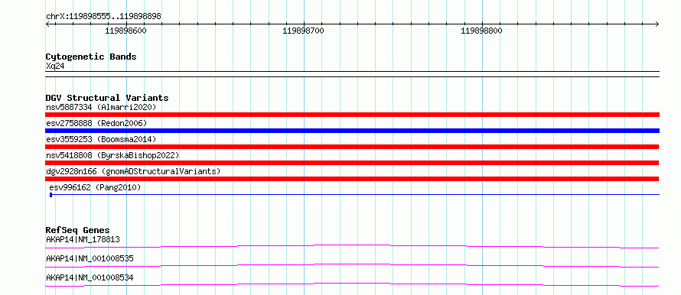Open variant nsv5418808 (ByrskaBishop2022) label
This screenshot has width=681, height=295.
tap(112, 155)
